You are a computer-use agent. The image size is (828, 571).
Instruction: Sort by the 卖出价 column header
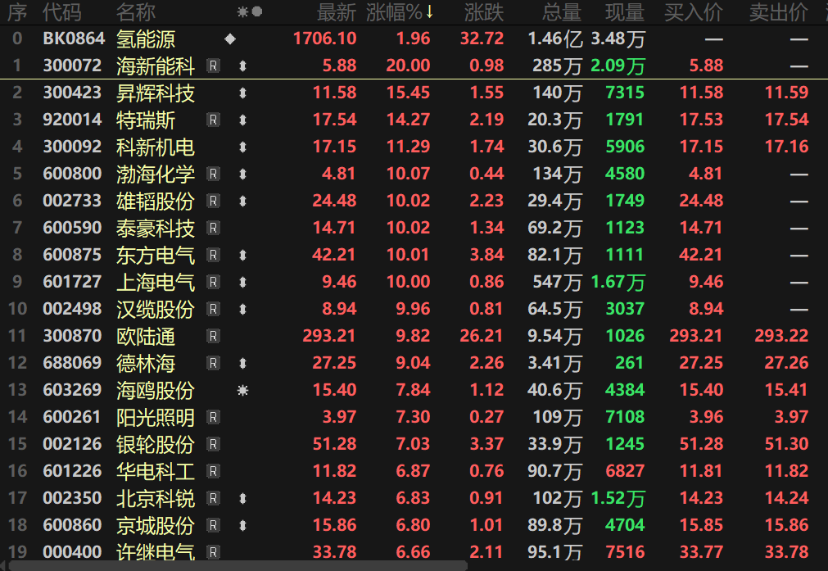(x=779, y=12)
